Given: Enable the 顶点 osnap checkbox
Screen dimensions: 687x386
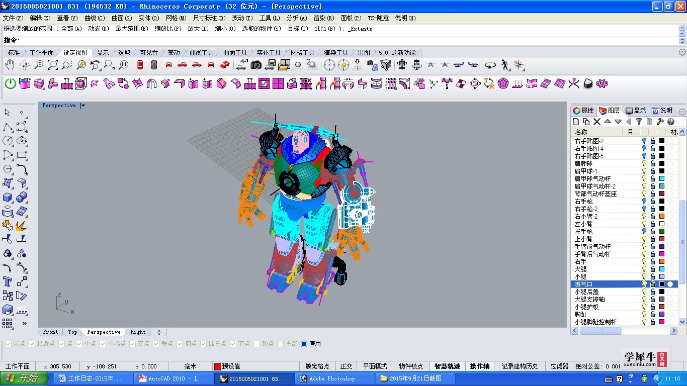Looking at the screenshot, I should (257, 344).
